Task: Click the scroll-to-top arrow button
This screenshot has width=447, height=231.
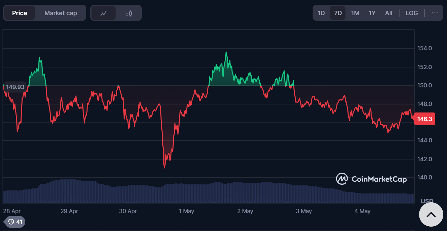Action: [431, 215]
